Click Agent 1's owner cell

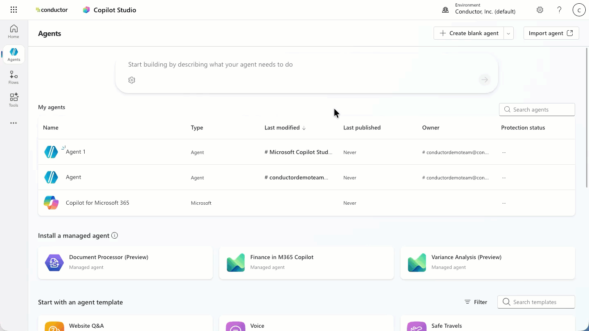455,152
